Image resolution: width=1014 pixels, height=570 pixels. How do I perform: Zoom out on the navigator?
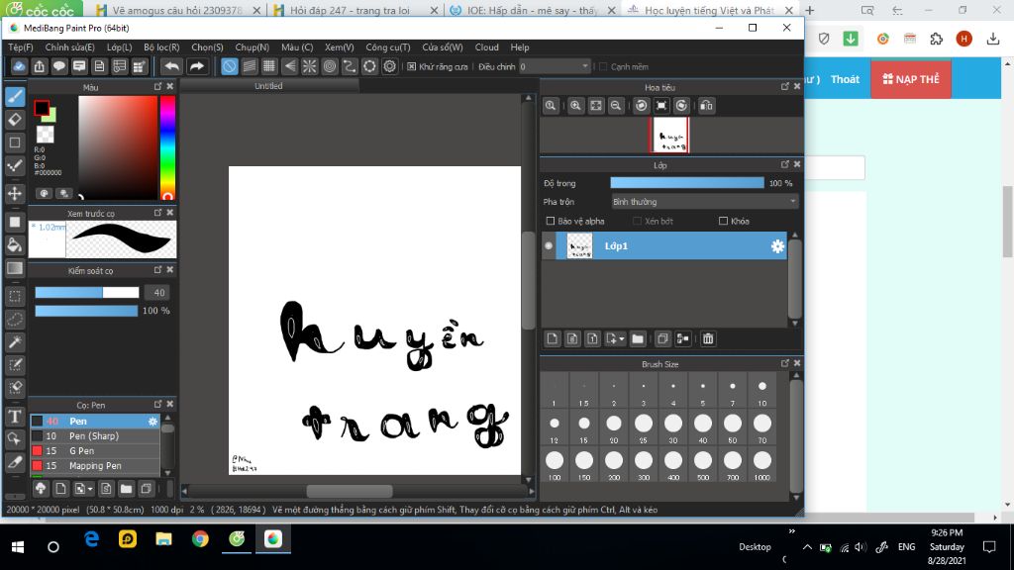pos(616,105)
